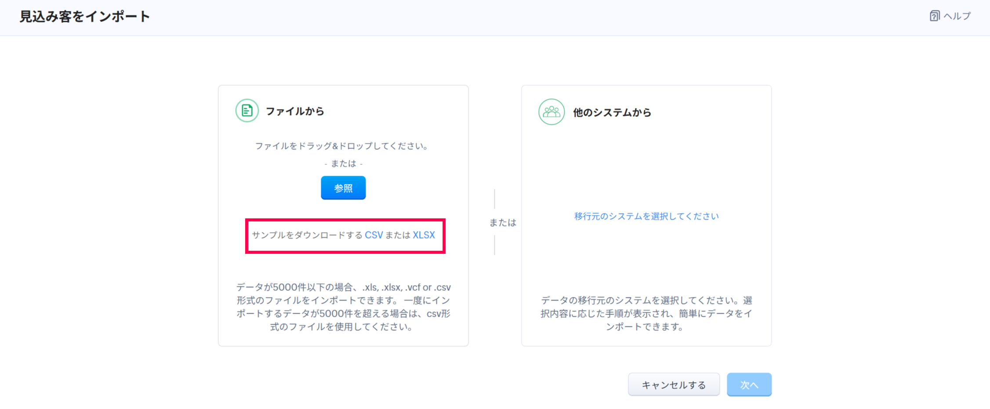Click the help question-mark icon
This screenshot has width=990, height=409.
click(934, 16)
